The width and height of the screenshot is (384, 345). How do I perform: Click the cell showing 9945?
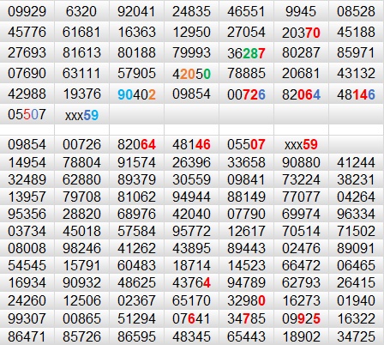pyautogui.click(x=301, y=11)
